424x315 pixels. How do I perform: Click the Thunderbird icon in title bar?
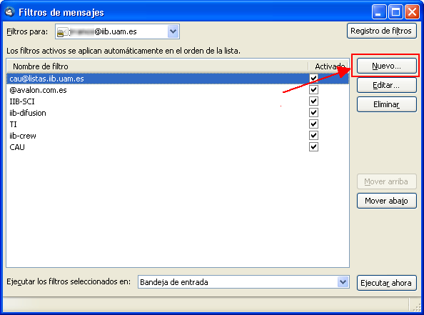point(10,12)
